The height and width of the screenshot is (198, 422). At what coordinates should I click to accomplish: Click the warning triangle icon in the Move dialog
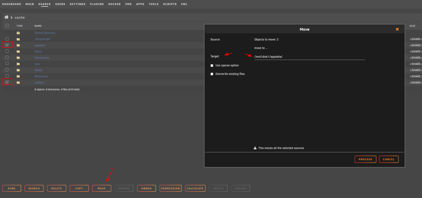point(255,148)
